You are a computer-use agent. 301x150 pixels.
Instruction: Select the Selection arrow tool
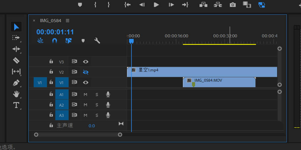coord(16,27)
